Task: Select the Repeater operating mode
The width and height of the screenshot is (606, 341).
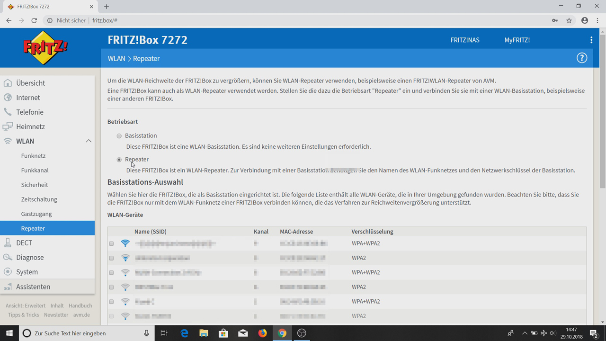Action: point(119,159)
